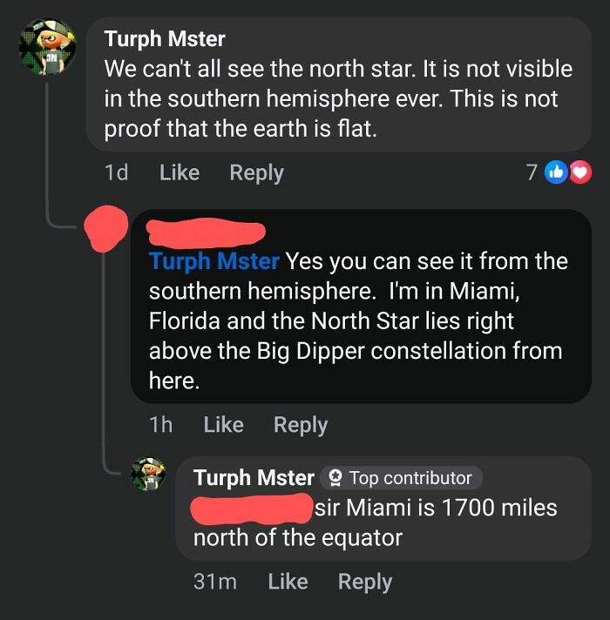Like the Miami, Florida reply
The height and width of the screenshot is (620, 610).
point(223,424)
